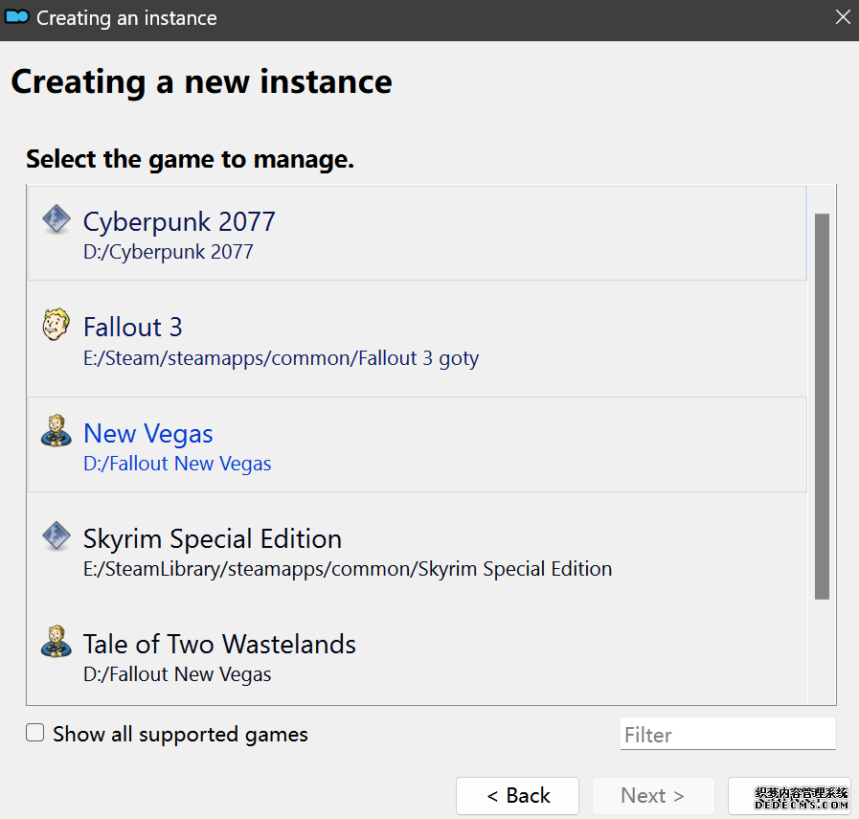Close the Creating an instance window
This screenshot has height=819, width=859.
point(843,17)
